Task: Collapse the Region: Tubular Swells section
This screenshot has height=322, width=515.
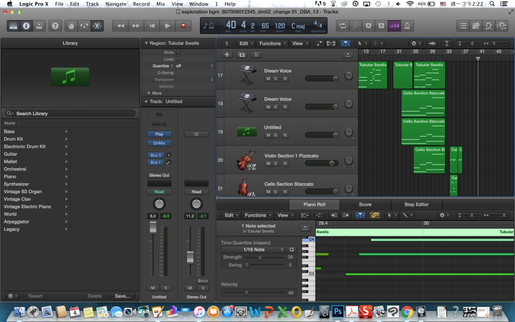Action: pyautogui.click(x=146, y=43)
